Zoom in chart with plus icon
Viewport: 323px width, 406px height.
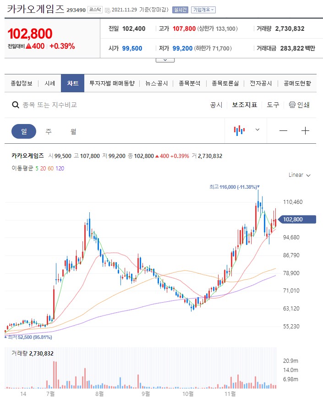pos(305,131)
